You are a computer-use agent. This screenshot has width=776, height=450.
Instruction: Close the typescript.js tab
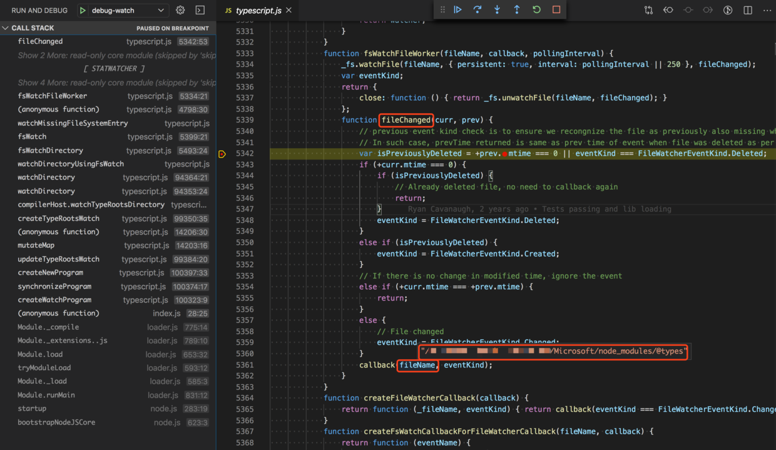pyautogui.click(x=288, y=11)
